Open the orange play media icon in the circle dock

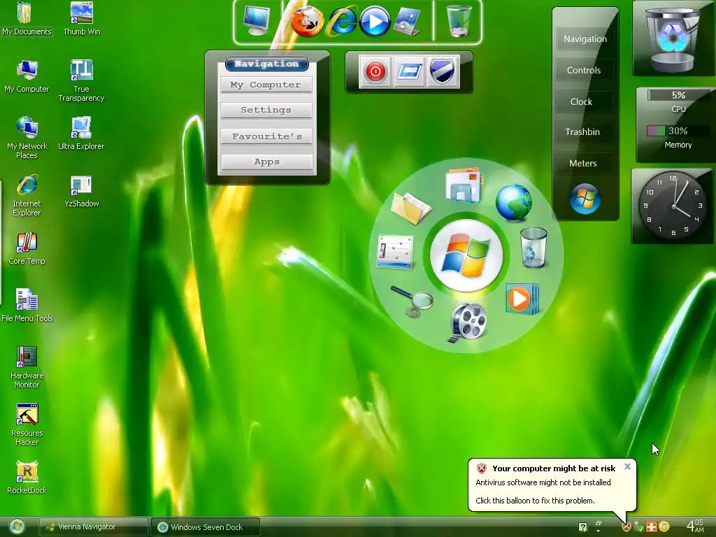(x=522, y=299)
